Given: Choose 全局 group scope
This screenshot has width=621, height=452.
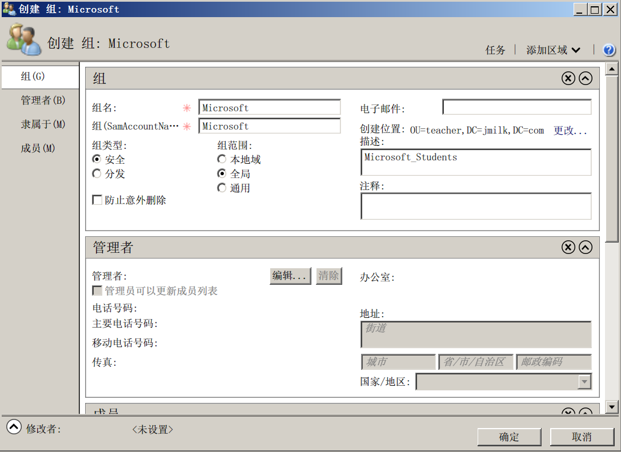Looking at the screenshot, I should (x=222, y=173).
